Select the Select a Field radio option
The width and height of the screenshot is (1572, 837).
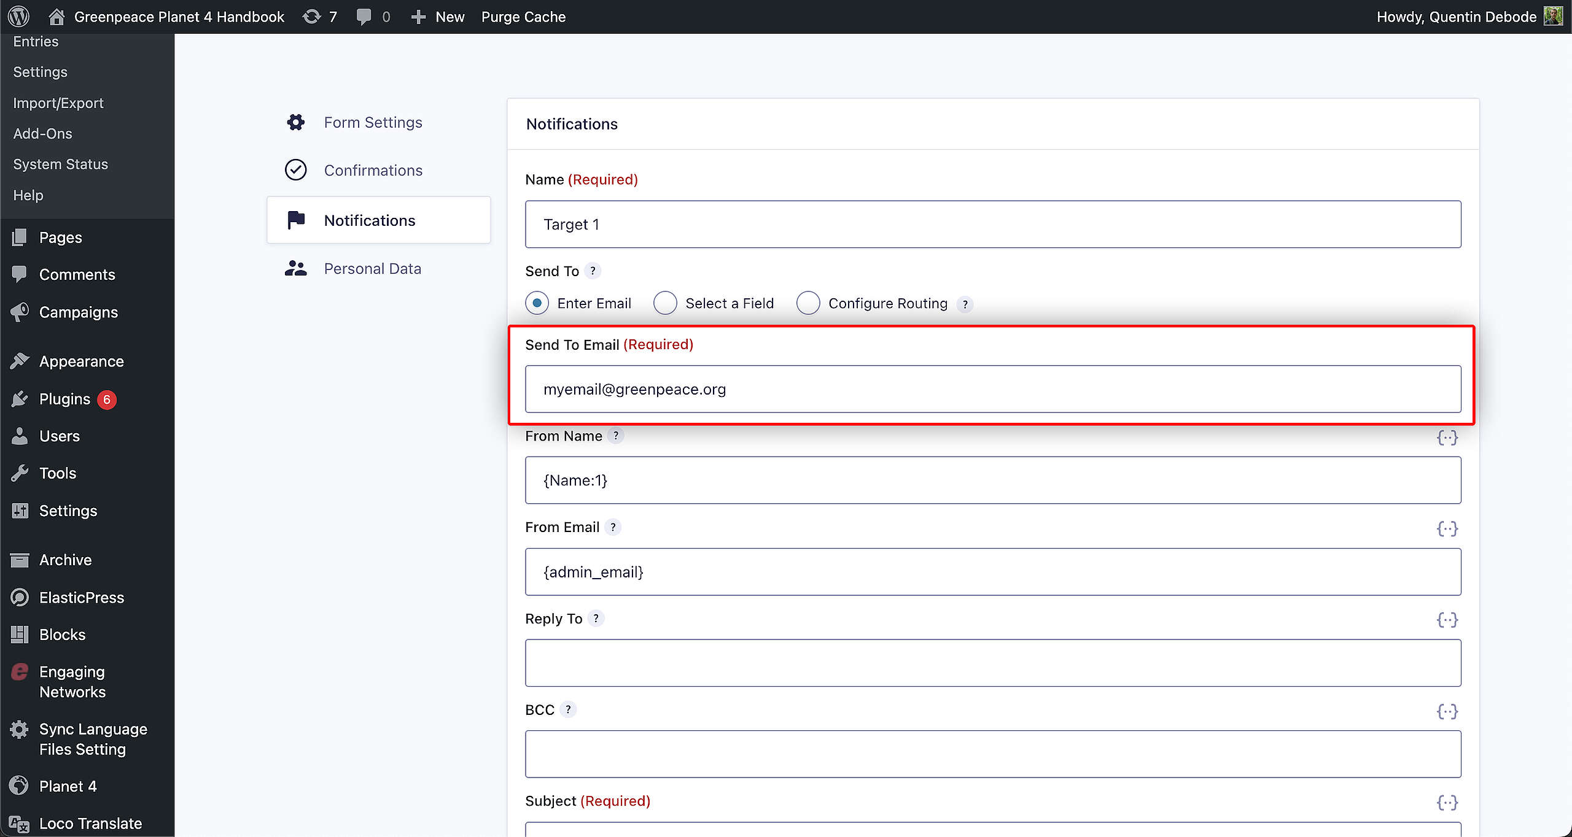click(x=665, y=303)
